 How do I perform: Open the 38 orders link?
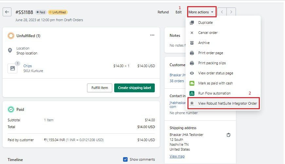177,81
